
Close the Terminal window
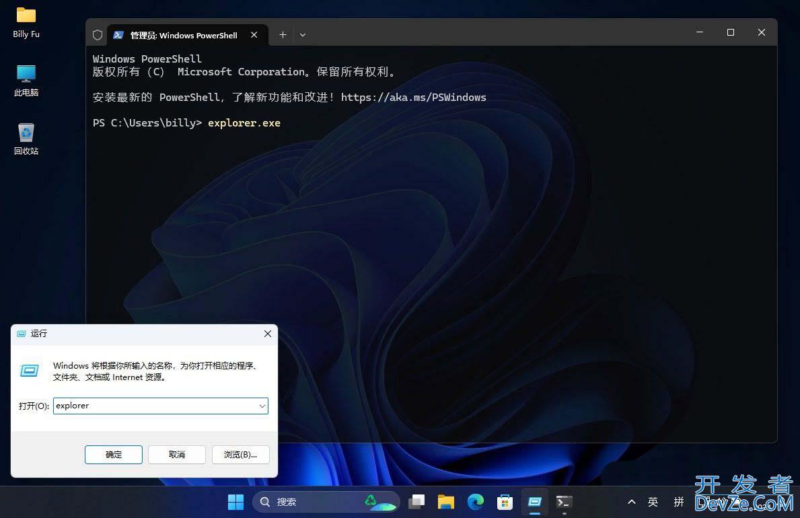pos(761,32)
